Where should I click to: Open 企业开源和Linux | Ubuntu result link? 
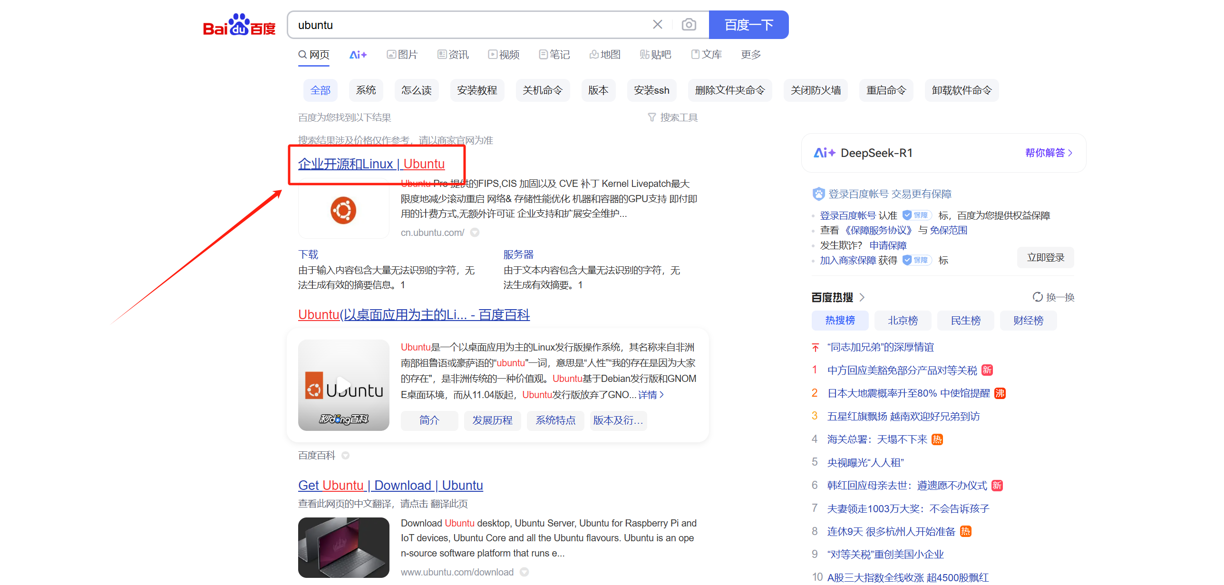(x=371, y=164)
